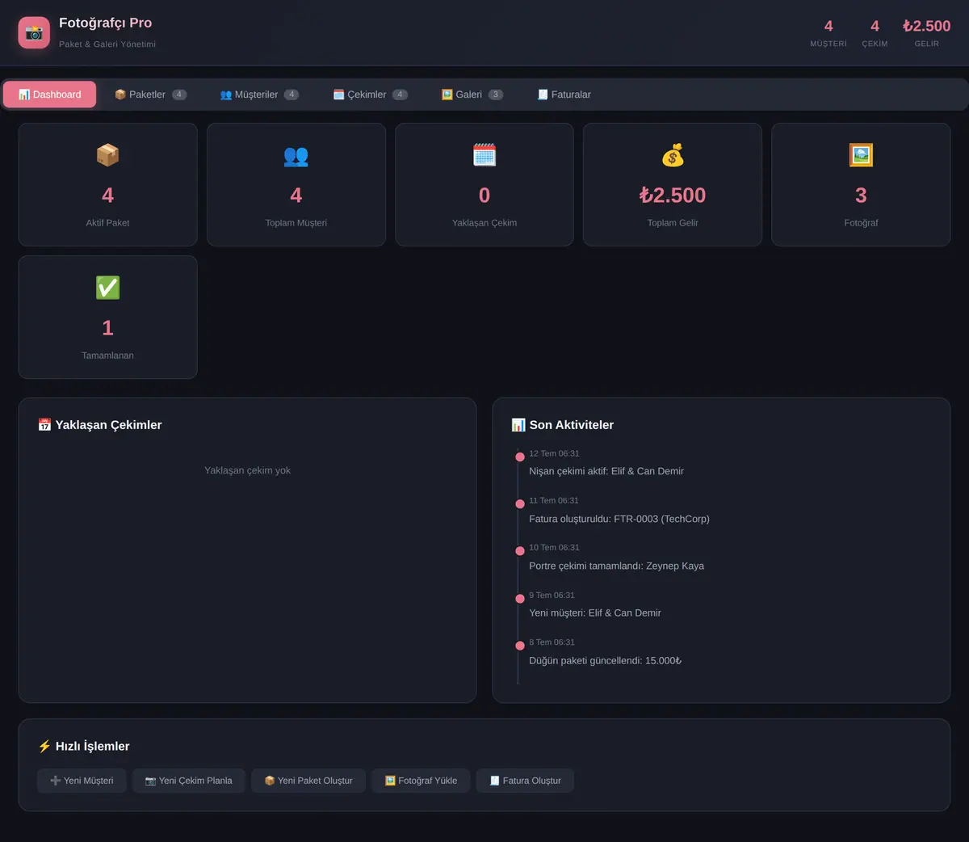This screenshot has height=842, width=969.
Task: Click the people icon on Toplam Müşteri card
Action: (x=296, y=154)
